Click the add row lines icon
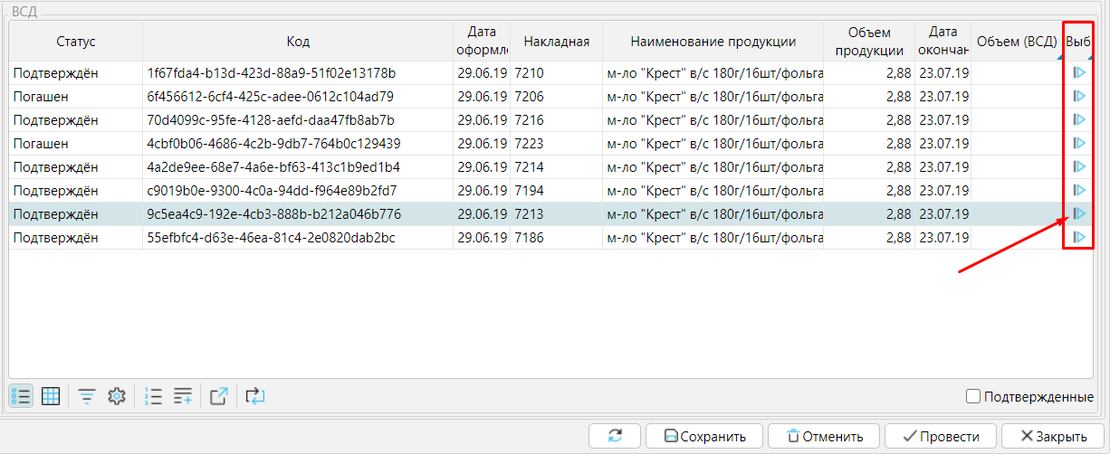Screen dimensions: 1110x454 [183, 396]
